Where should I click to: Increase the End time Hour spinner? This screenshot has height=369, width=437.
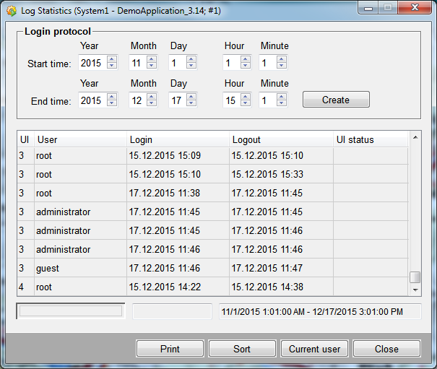246,97
